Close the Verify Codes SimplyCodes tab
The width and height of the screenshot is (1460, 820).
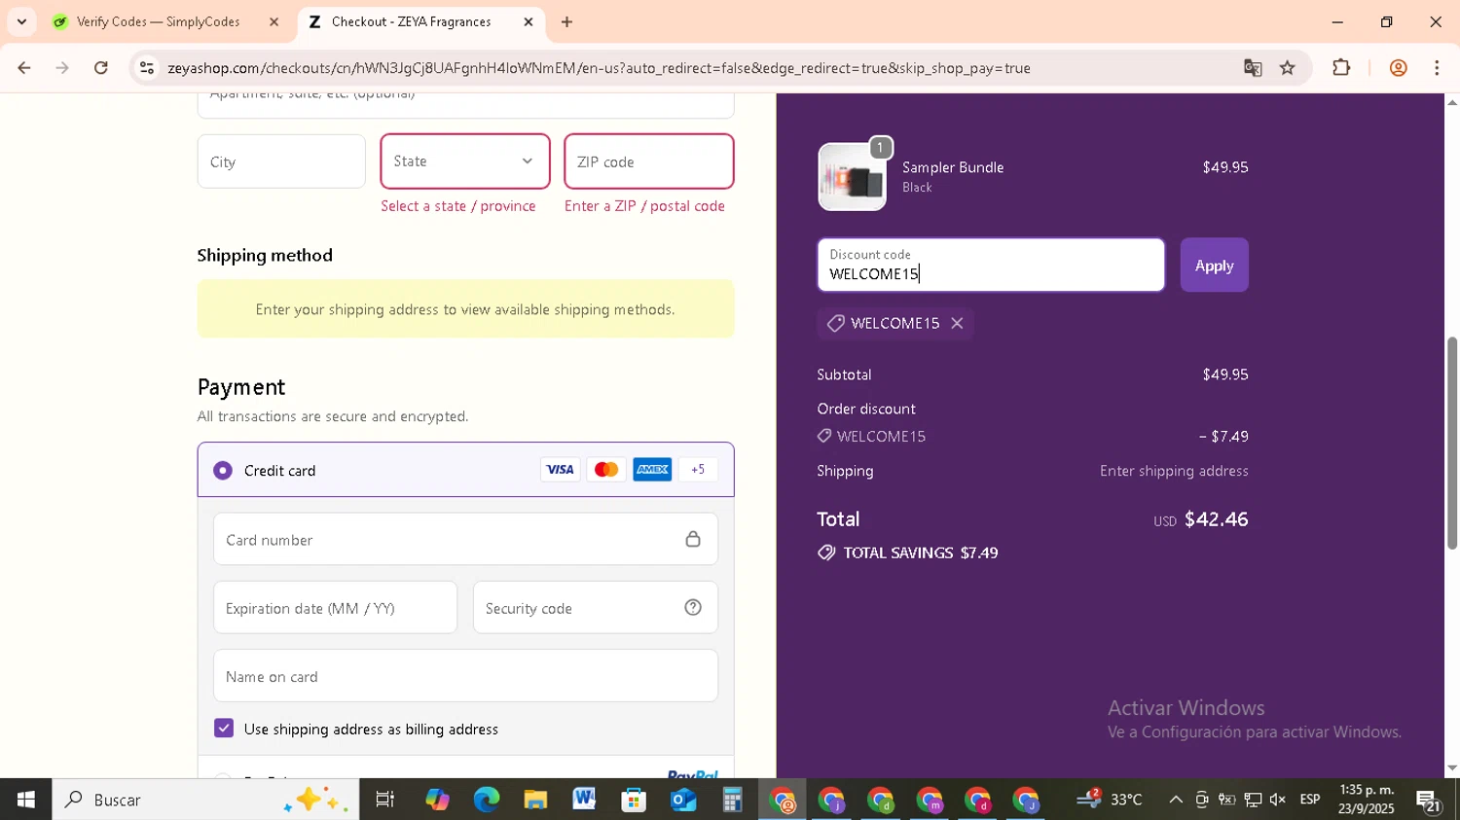[274, 21]
